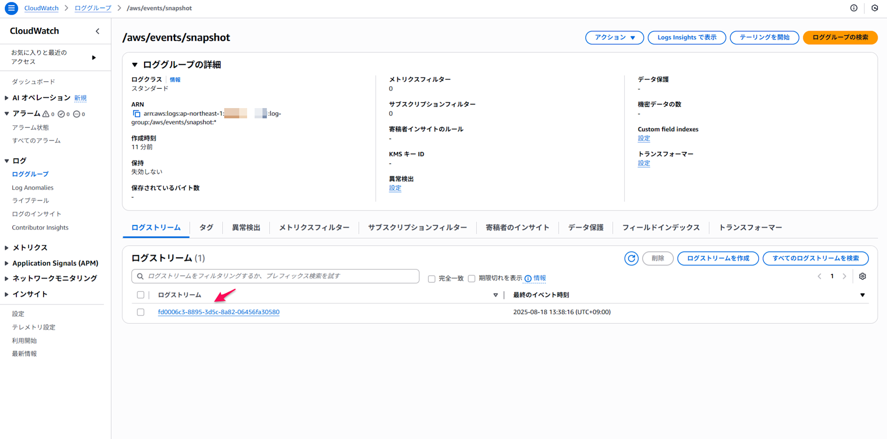
Task: Open ログのインサイト in the sidebar
Action: pos(37,214)
